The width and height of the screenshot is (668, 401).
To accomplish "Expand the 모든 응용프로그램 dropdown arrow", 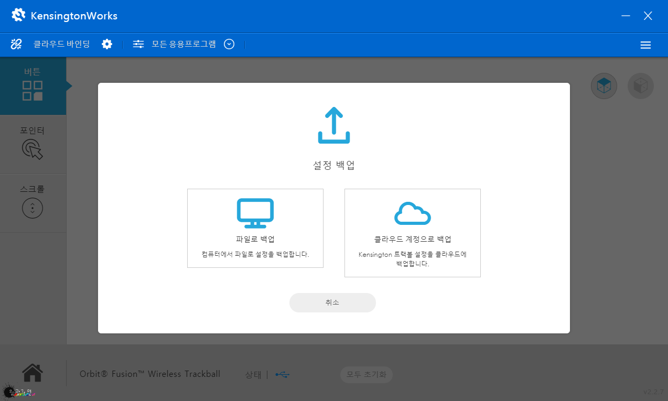I will tap(229, 44).
